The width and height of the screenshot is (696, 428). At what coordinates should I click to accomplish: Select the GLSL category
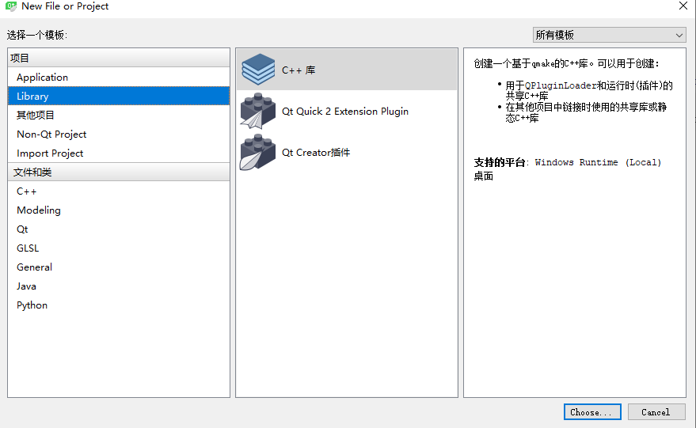point(119,248)
